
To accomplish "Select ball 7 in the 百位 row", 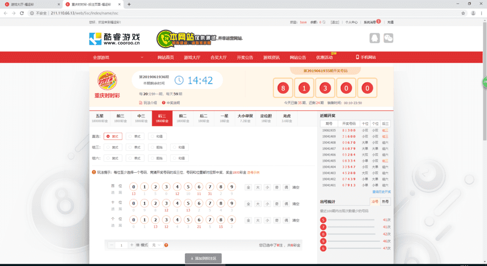I will pos(210,187).
